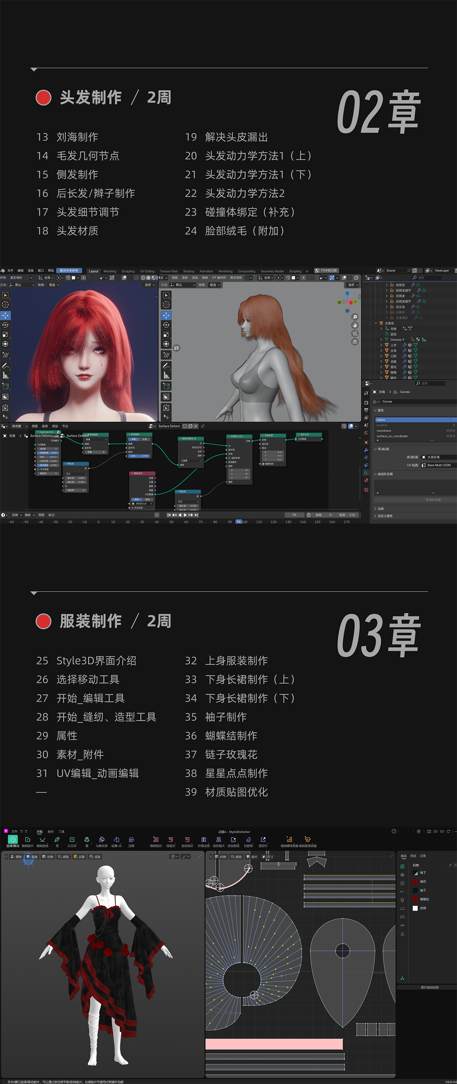Expand the 上衣 mesh row in outliner
457x1084 pixels.
tap(381, 345)
